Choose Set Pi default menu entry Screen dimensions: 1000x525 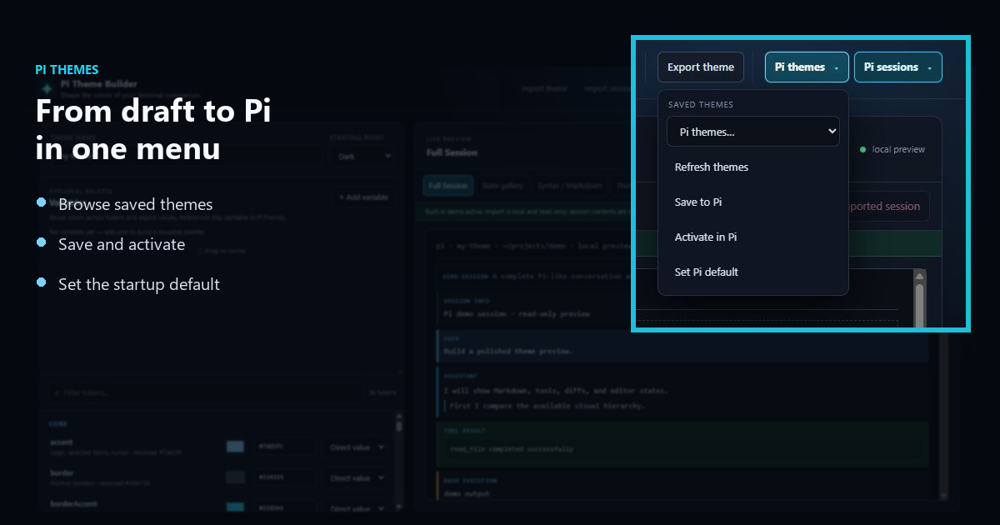pyautogui.click(x=753, y=272)
